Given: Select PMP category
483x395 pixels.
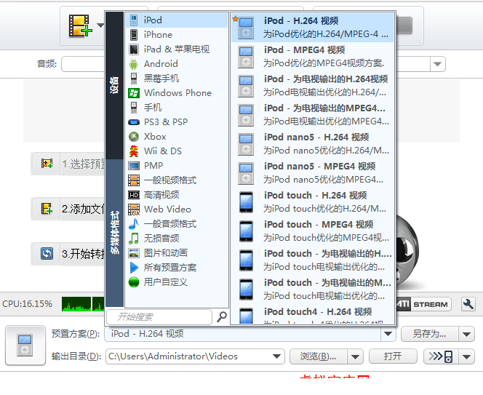Looking at the screenshot, I should 177,165.
